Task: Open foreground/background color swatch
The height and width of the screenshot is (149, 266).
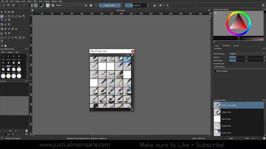Action: (x=42, y=5)
